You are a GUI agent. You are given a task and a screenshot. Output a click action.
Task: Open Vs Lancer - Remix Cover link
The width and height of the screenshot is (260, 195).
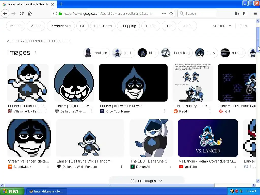pyautogui.click(x=207, y=161)
